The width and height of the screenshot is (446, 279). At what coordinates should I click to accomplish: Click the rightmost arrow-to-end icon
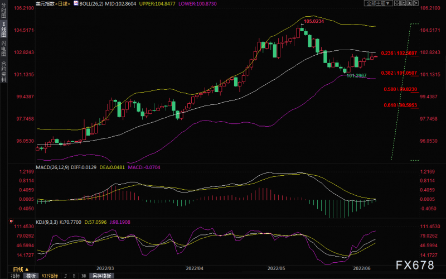416,3
